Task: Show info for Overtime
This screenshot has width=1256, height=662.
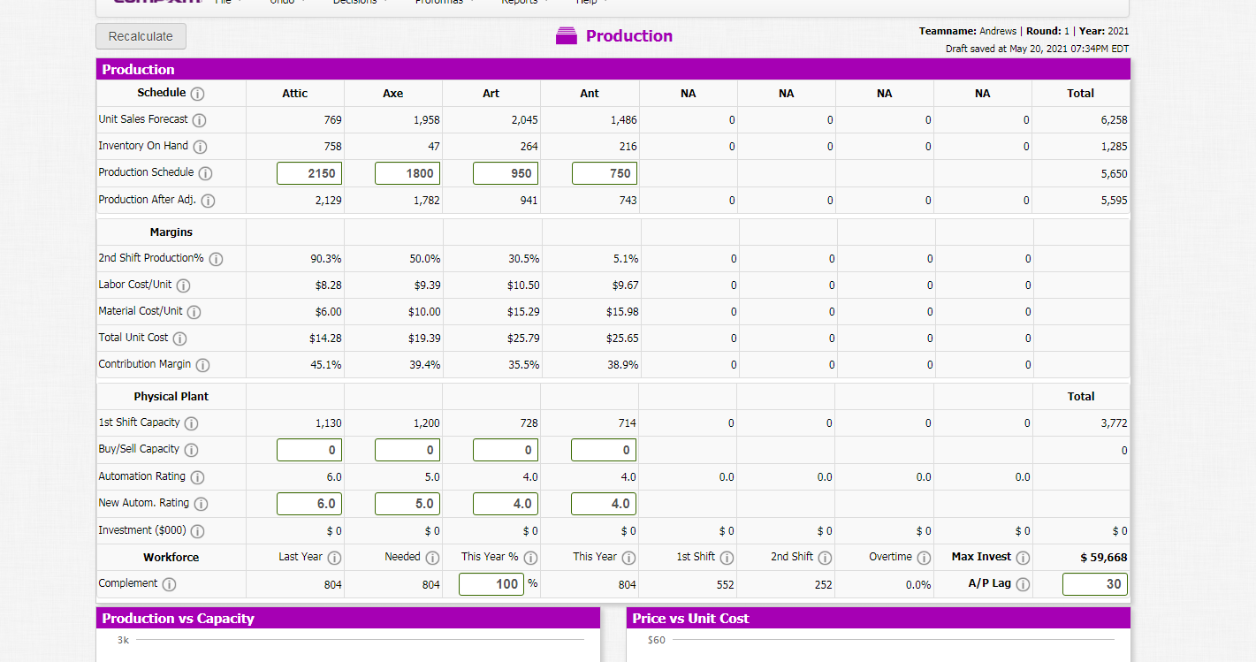Action: 924,558
